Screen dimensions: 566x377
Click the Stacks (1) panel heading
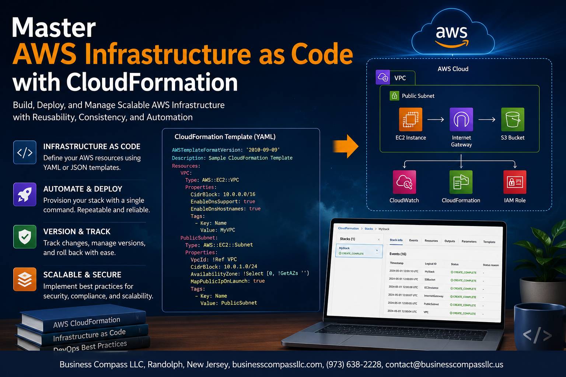coord(347,239)
